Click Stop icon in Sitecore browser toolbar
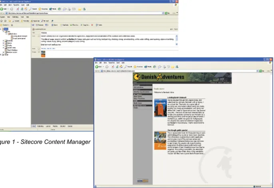This screenshot has height=188, width=274. click(x=18, y=9)
